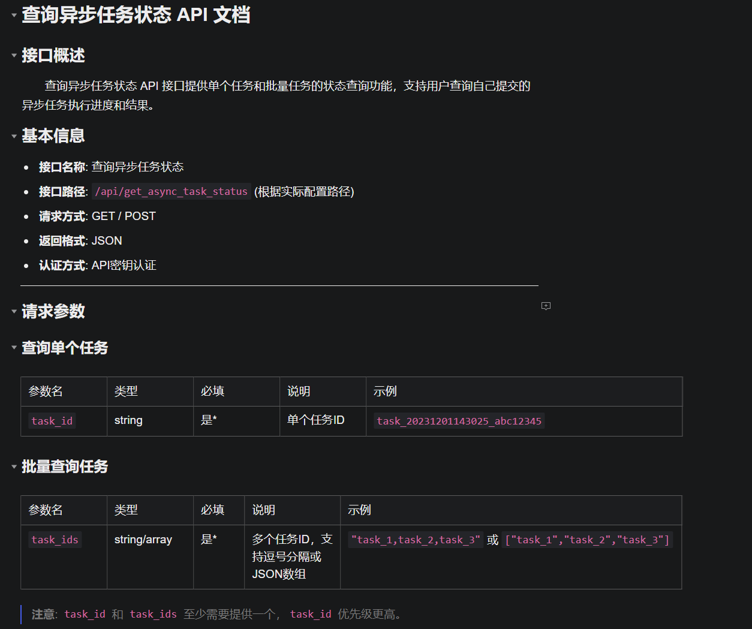Click the task_ids code label
This screenshot has width=752, height=629.
(55, 540)
